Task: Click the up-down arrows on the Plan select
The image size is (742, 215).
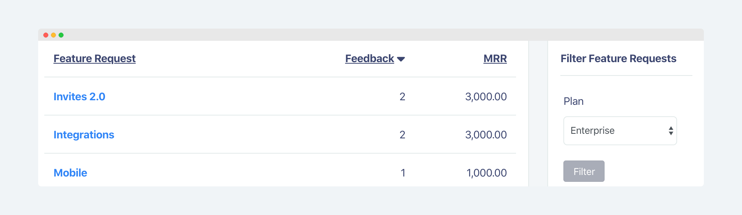Action: tap(671, 131)
